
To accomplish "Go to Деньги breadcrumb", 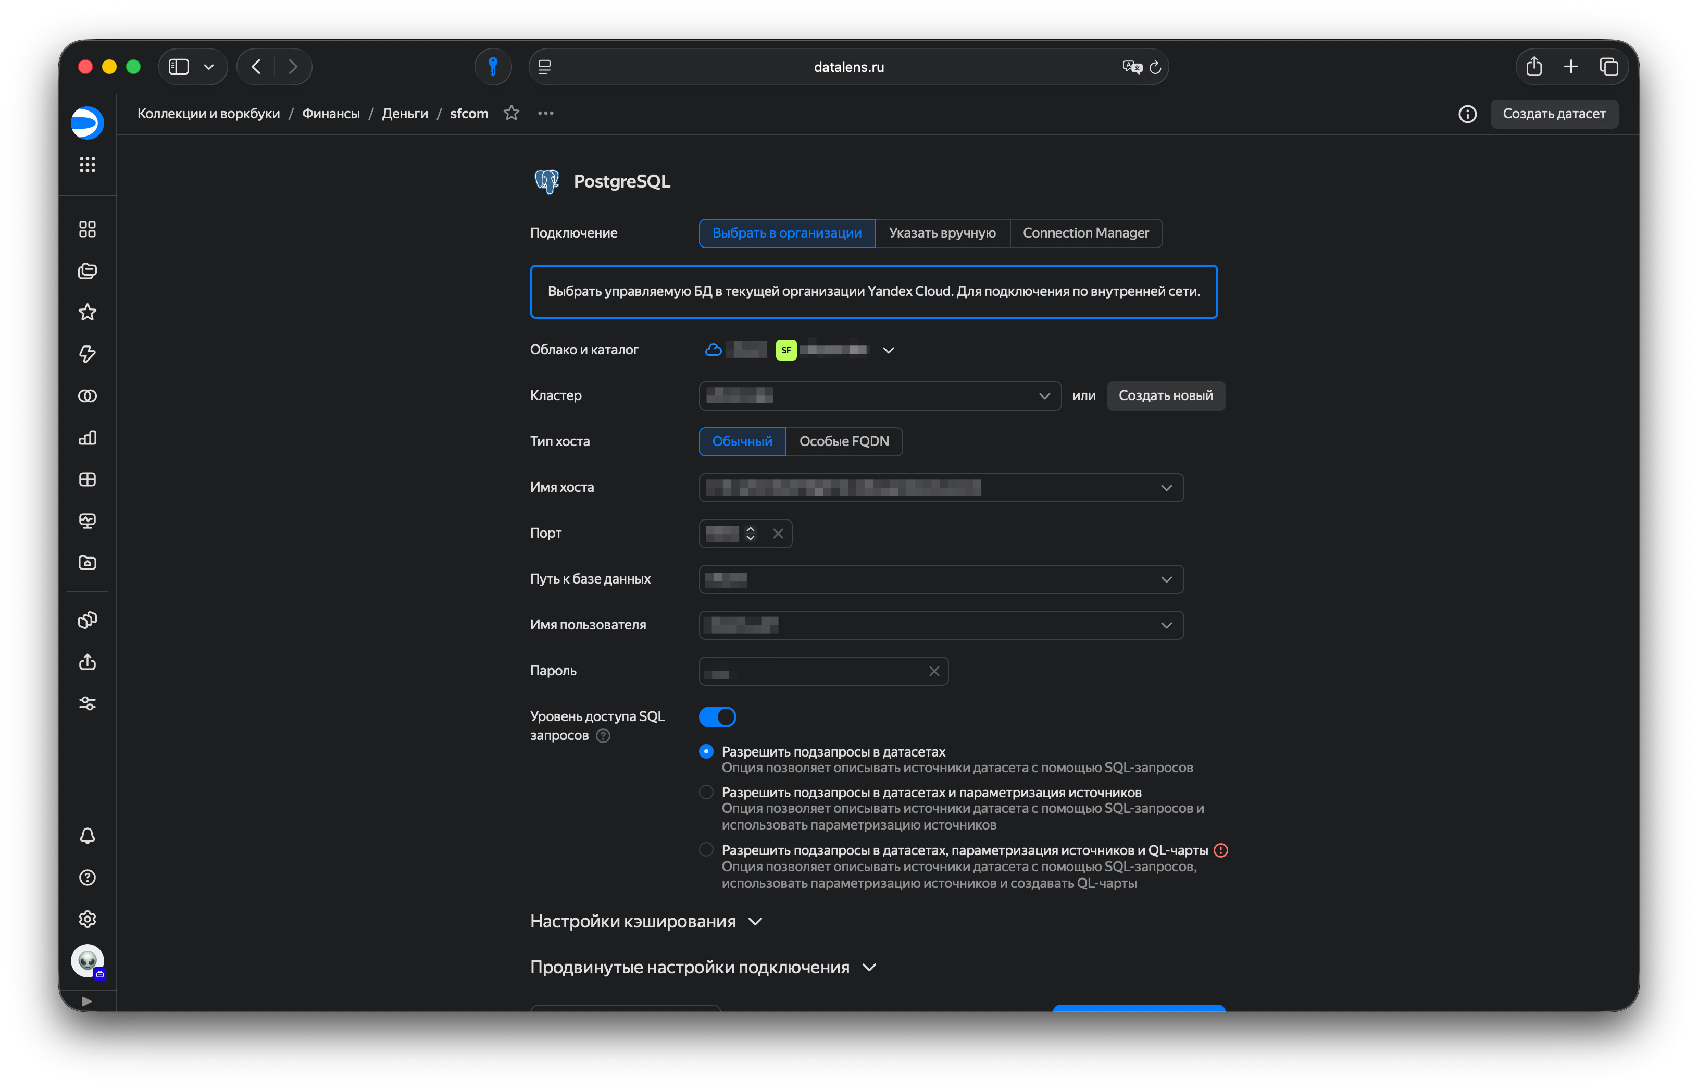I will (405, 113).
